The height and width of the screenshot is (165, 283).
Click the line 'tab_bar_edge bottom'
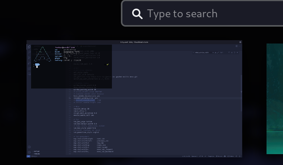pyautogui.click(x=83, y=121)
